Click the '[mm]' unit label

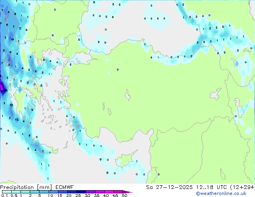coord(44,187)
